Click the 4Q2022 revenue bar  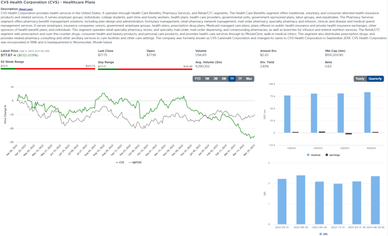pos(368,113)
